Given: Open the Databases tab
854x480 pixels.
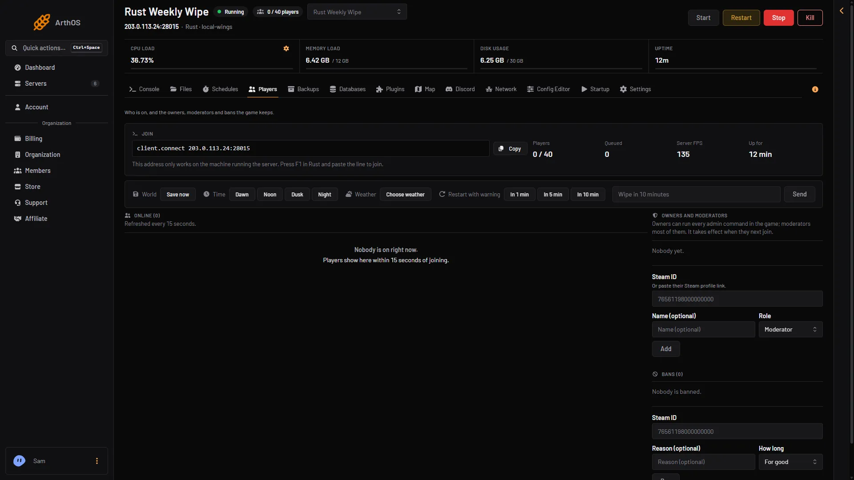Looking at the screenshot, I should (x=348, y=89).
